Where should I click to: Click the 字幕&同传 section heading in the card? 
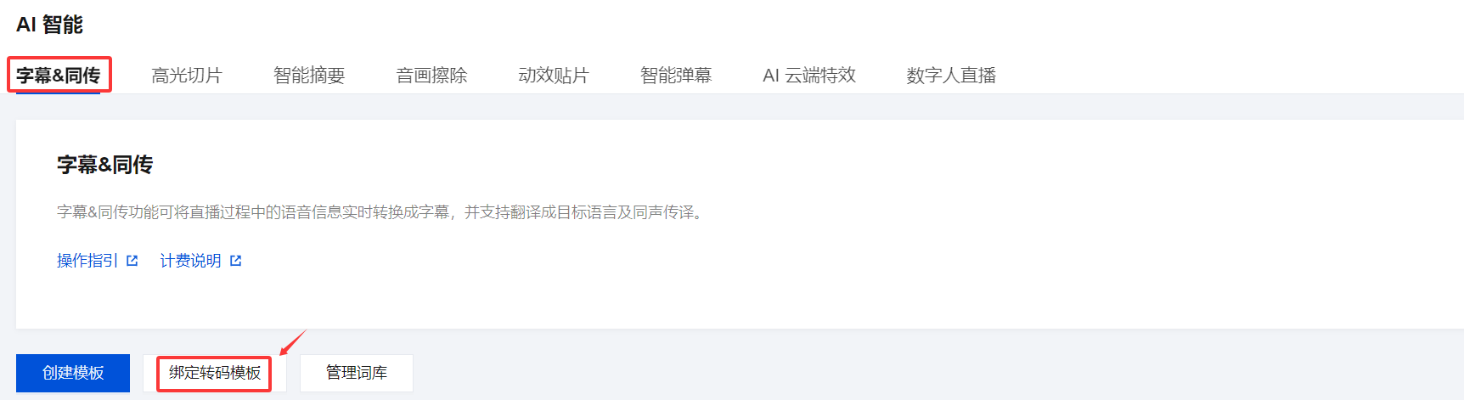click(x=104, y=165)
